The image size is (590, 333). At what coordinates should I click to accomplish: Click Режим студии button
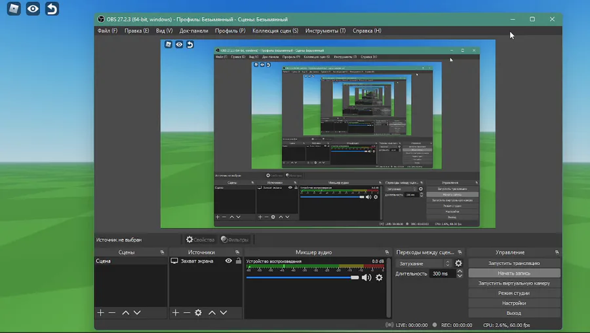click(514, 293)
